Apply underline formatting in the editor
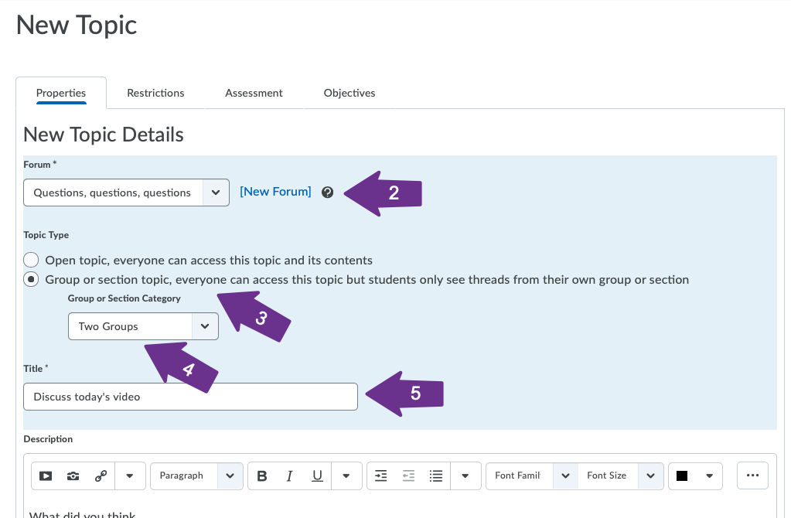Image resolution: width=791 pixels, height=518 pixels. pyautogui.click(x=317, y=476)
